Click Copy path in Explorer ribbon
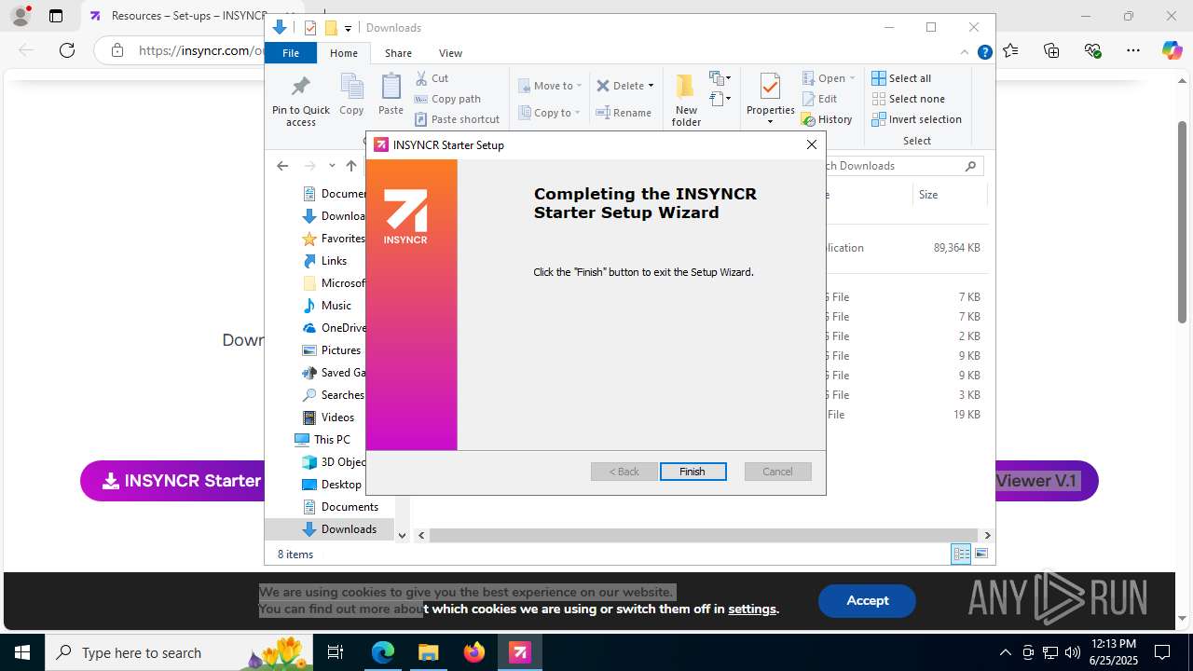Screen dimensions: 1193x671 click(x=448, y=99)
